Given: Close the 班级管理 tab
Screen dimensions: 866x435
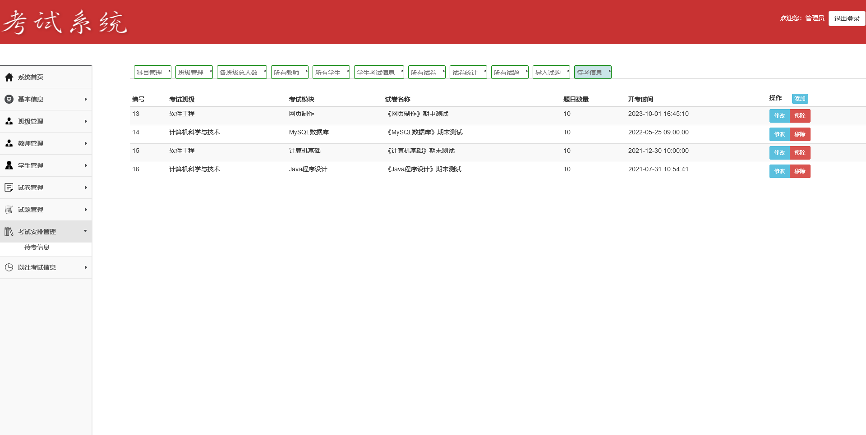Looking at the screenshot, I should (x=211, y=70).
